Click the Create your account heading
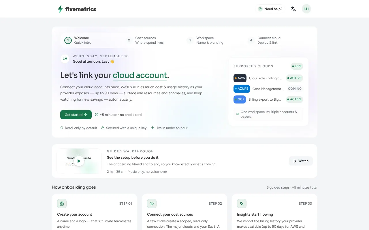This screenshot has width=369, height=230. [x=75, y=214]
